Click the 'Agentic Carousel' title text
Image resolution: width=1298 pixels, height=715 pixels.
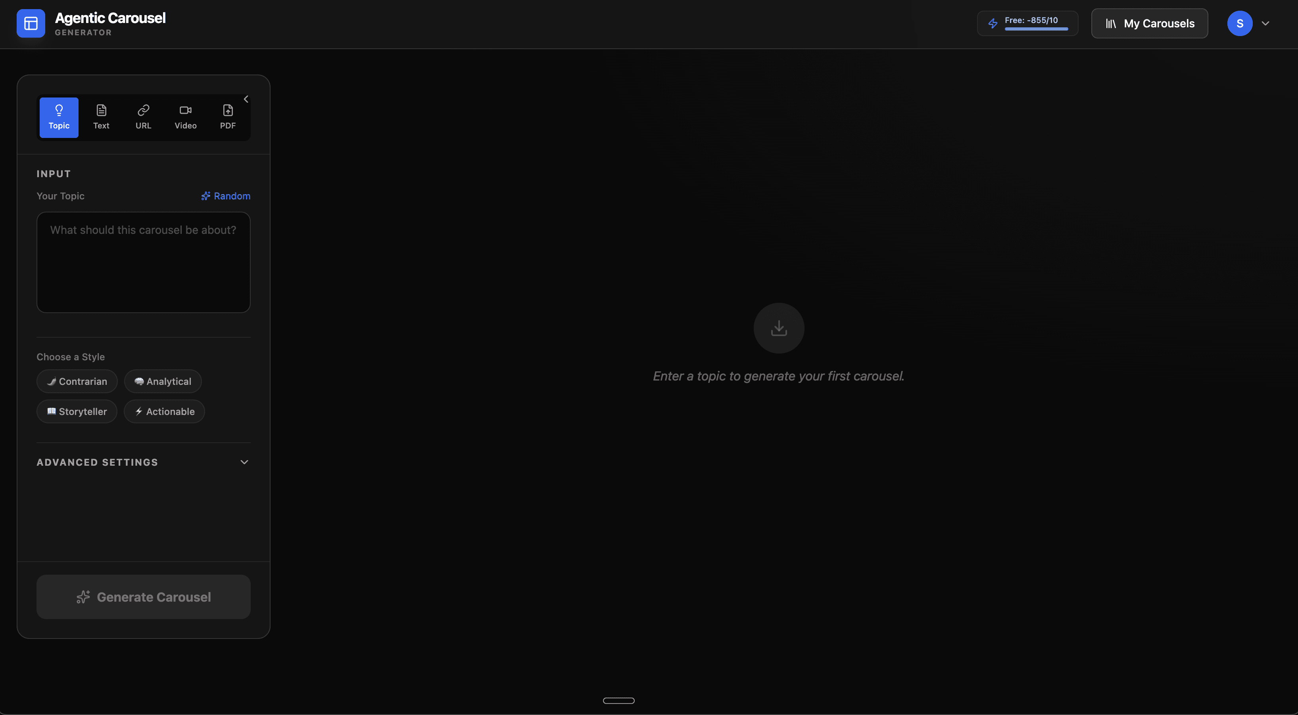tap(110, 17)
